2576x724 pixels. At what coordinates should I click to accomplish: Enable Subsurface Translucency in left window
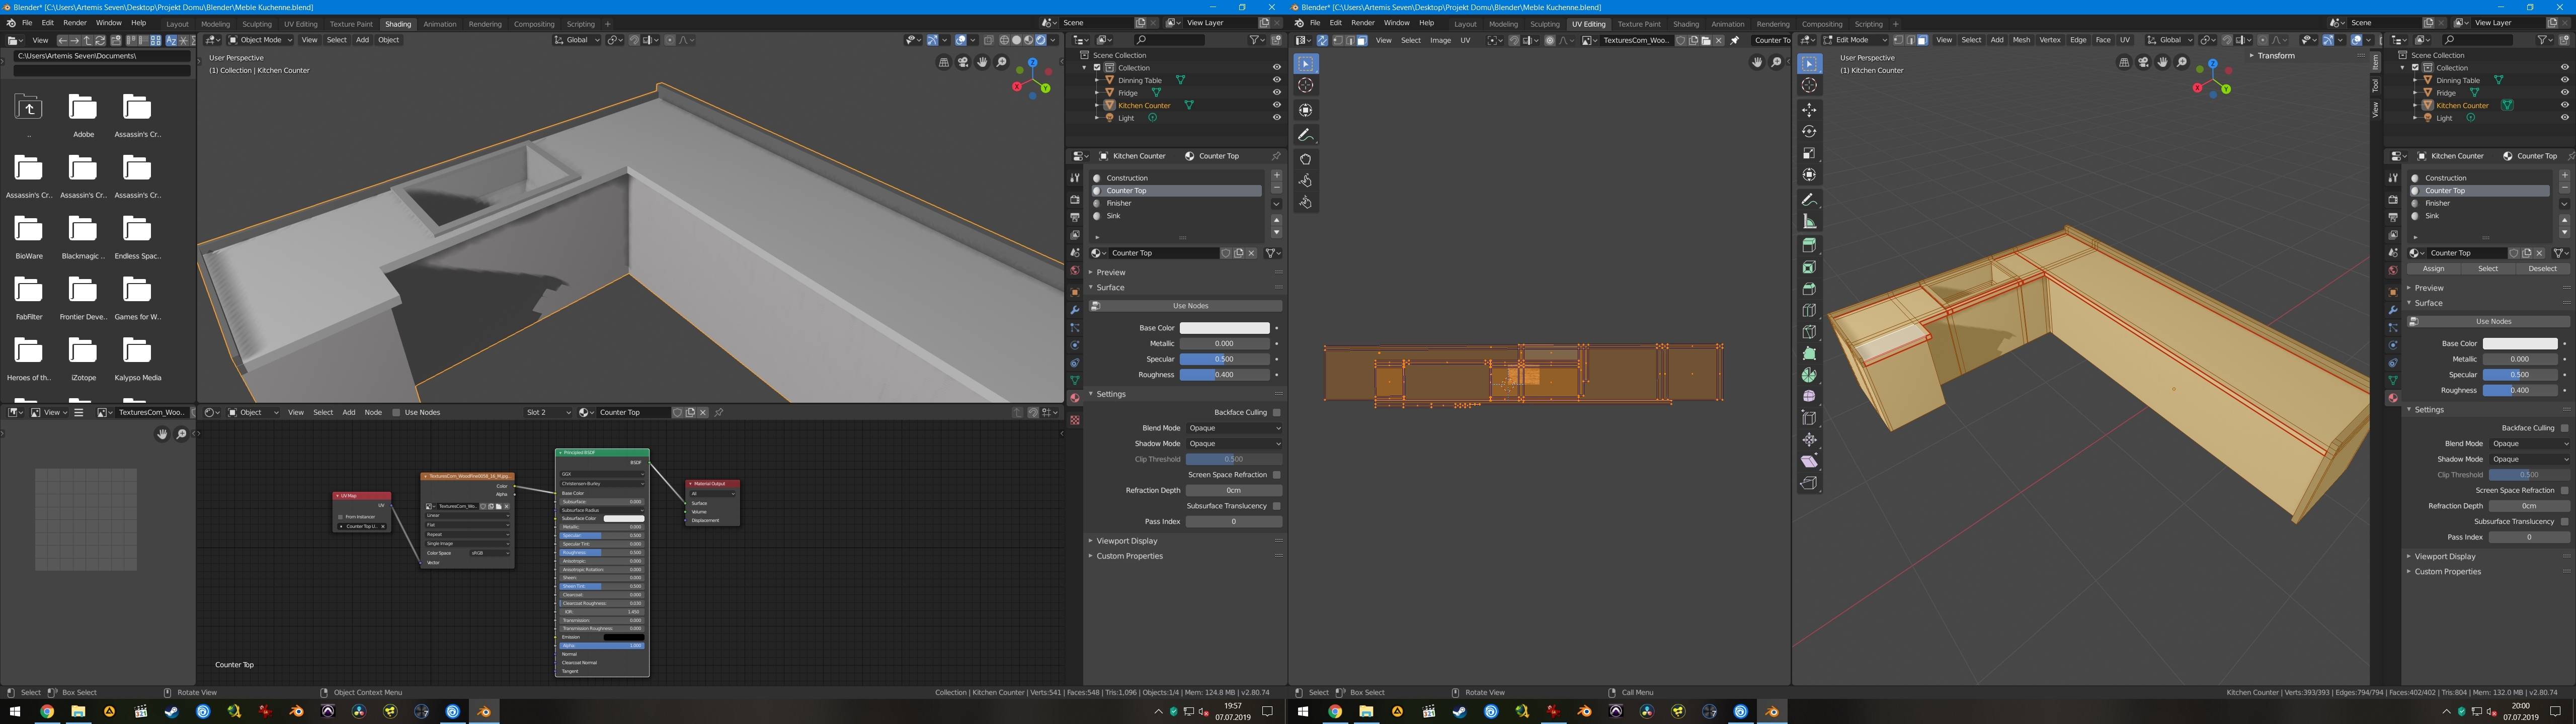click(x=1276, y=506)
